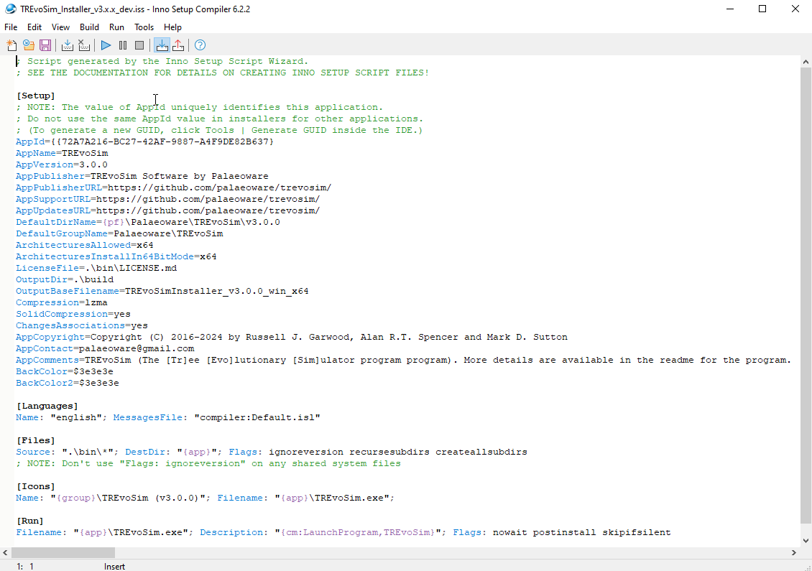Open the Run menu
812x571 pixels.
[x=116, y=27]
